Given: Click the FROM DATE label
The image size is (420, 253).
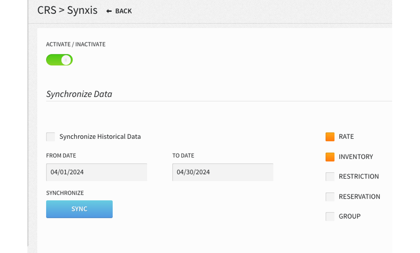Looking at the screenshot, I should [x=61, y=155].
